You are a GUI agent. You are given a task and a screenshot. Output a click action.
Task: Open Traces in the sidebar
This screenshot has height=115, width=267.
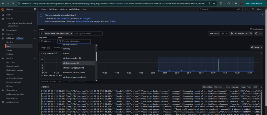tap(9, 50)
